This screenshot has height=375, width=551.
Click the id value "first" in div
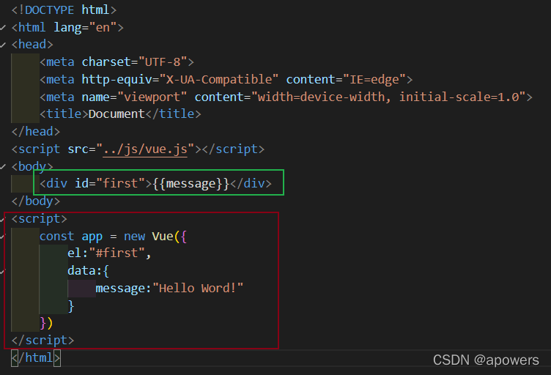(120, 183)
